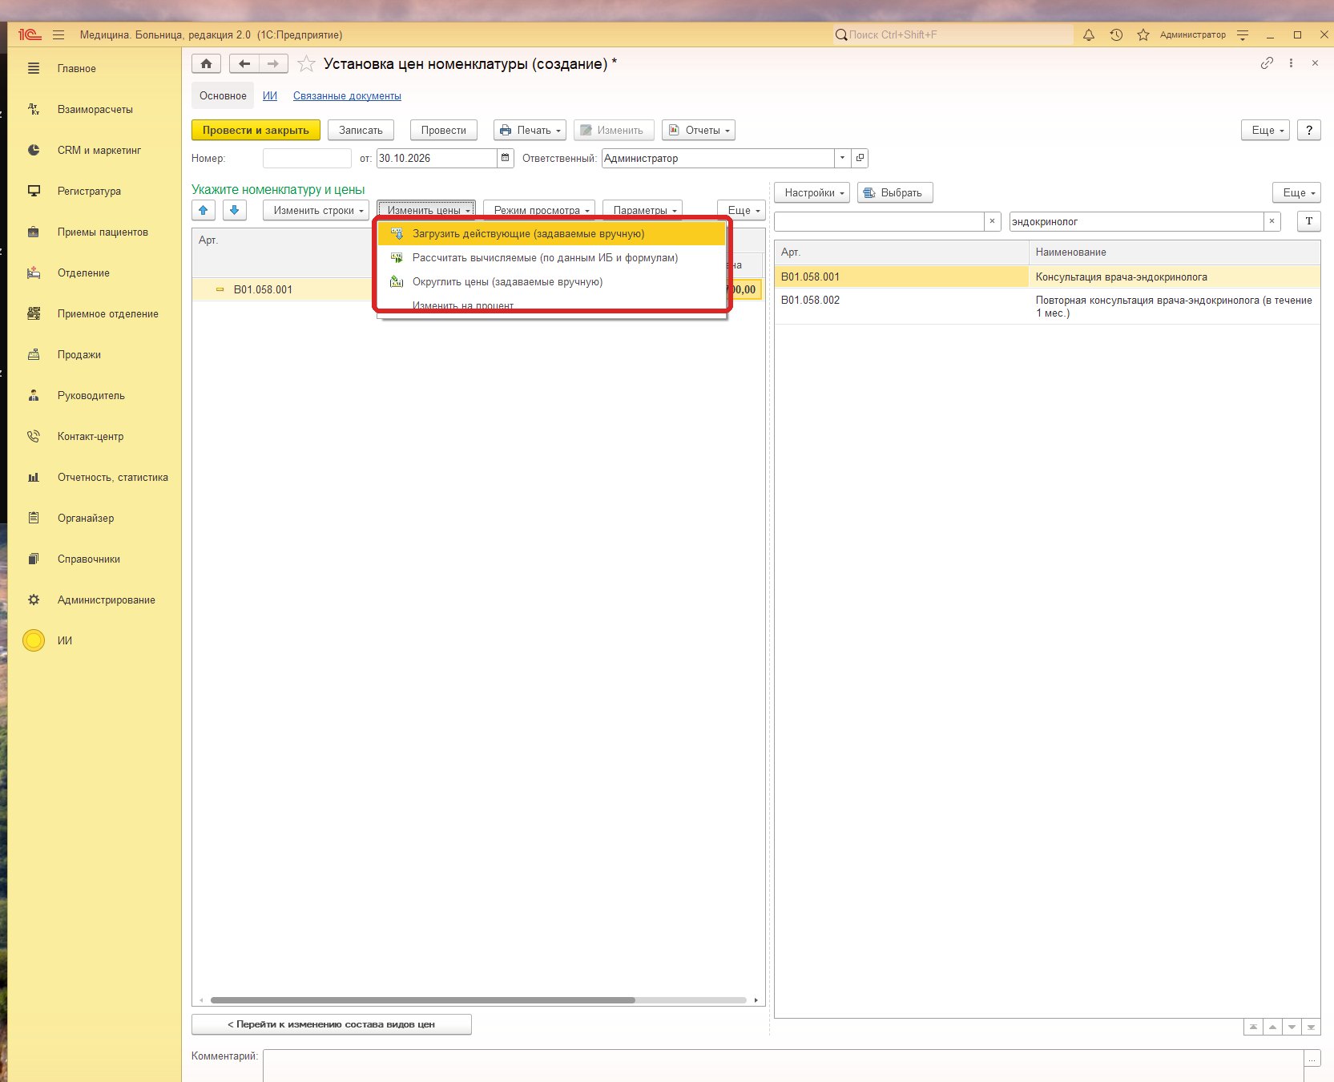Open 'Параметры' dropdown
Image resolution: width=1334 pixels, height=1082 pixels.
pyautogui.click(x=642, y=210)
